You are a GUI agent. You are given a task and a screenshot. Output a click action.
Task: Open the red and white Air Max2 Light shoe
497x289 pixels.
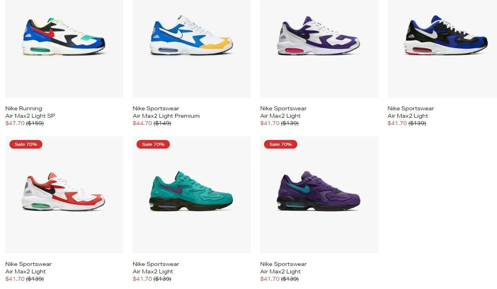pyautogui.click(x=64, y=195)
